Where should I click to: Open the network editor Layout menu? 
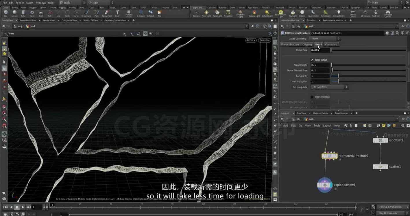327,126
